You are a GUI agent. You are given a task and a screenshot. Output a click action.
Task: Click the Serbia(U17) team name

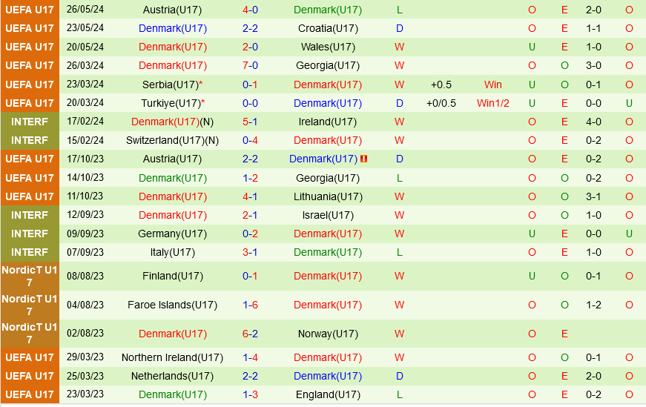(x=170, y=85)
